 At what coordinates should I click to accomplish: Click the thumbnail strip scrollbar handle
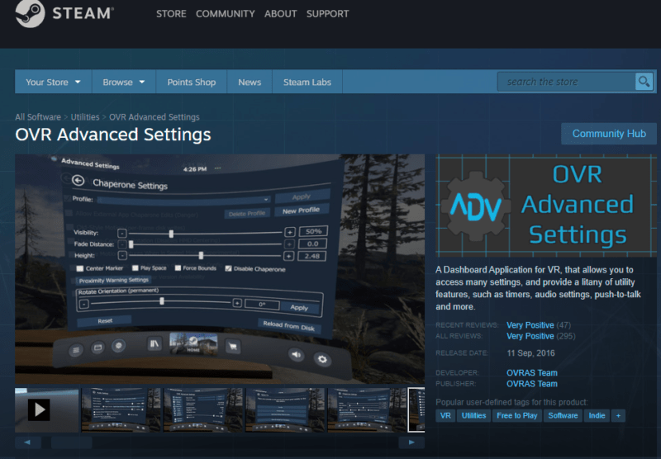coord(72,442)
